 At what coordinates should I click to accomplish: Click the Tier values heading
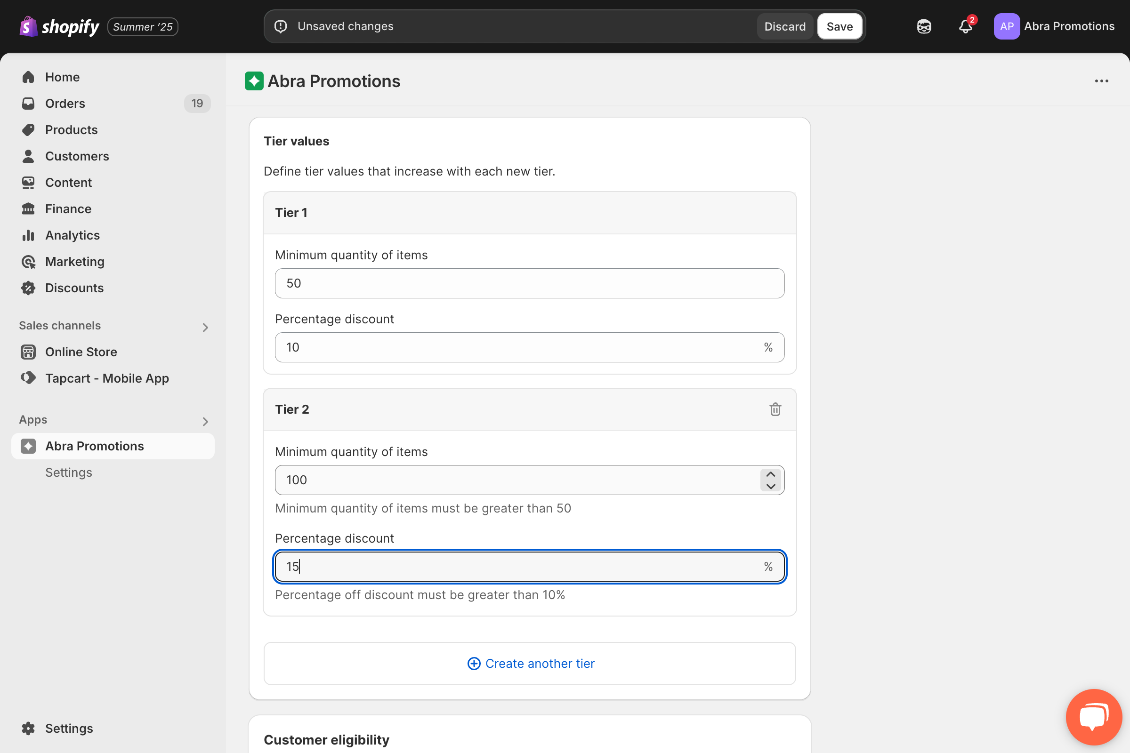point(297,141)
